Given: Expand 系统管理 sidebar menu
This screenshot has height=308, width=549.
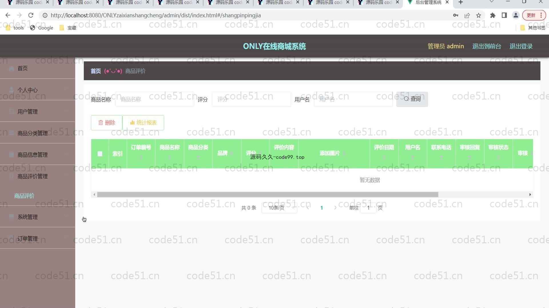Looking at the screenshot, I should point(37,217).
